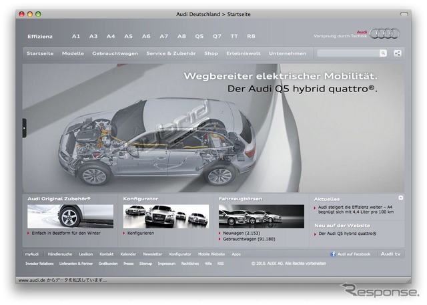Select the TT model tab
427x305 pixels.
[234, 36]
